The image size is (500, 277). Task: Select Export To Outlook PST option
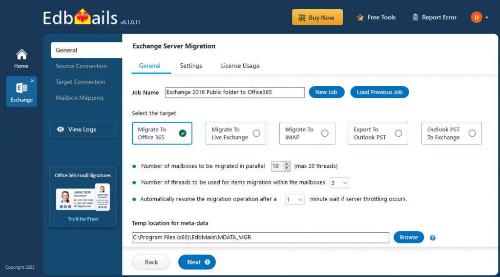click(x=377, y=133)
